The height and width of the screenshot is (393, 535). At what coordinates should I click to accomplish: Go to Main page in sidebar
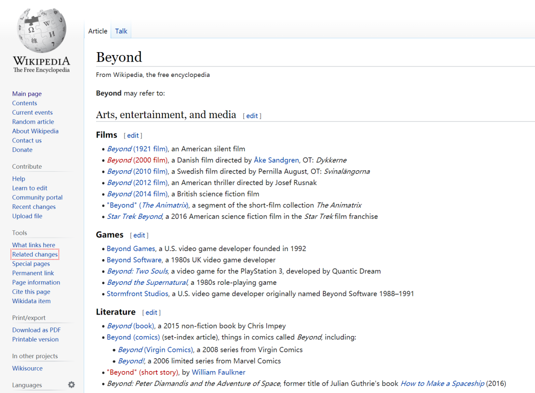coord(27,94)
